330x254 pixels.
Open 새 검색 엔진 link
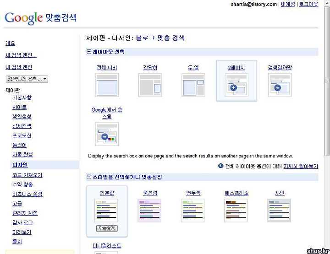(21, 55)
